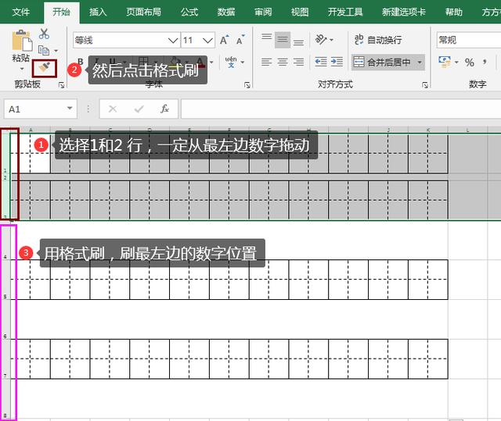
Task: Open the 字体 group dialog launcher
Action: [x=247, y=85]
